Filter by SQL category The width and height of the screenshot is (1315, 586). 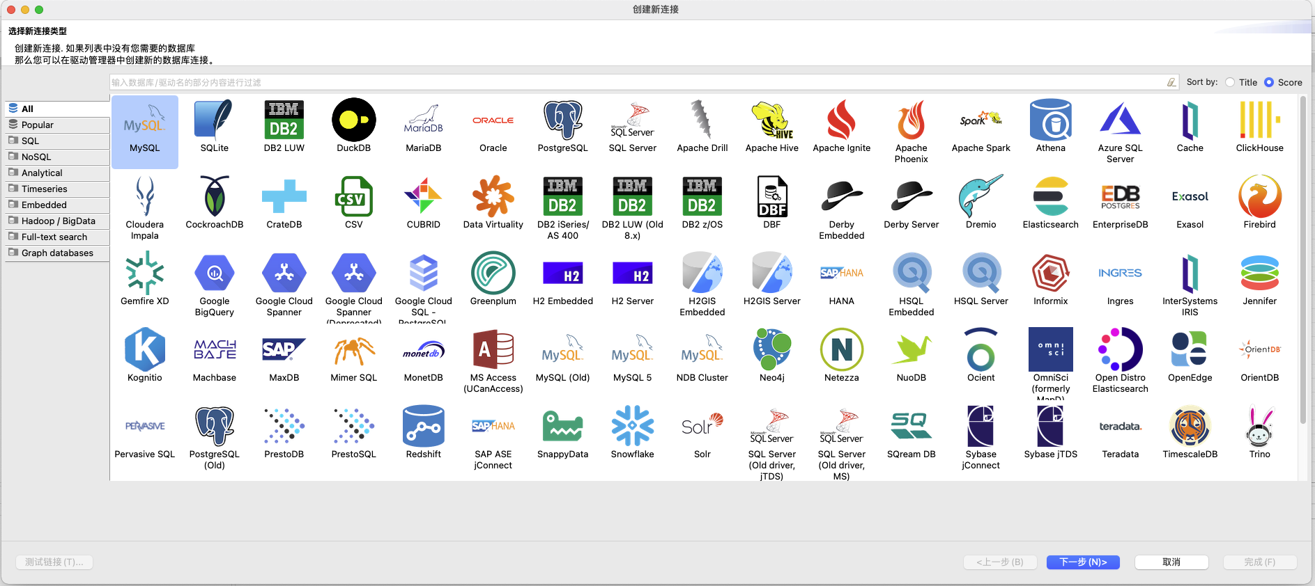pyautogui.click(x=57, y=141)
